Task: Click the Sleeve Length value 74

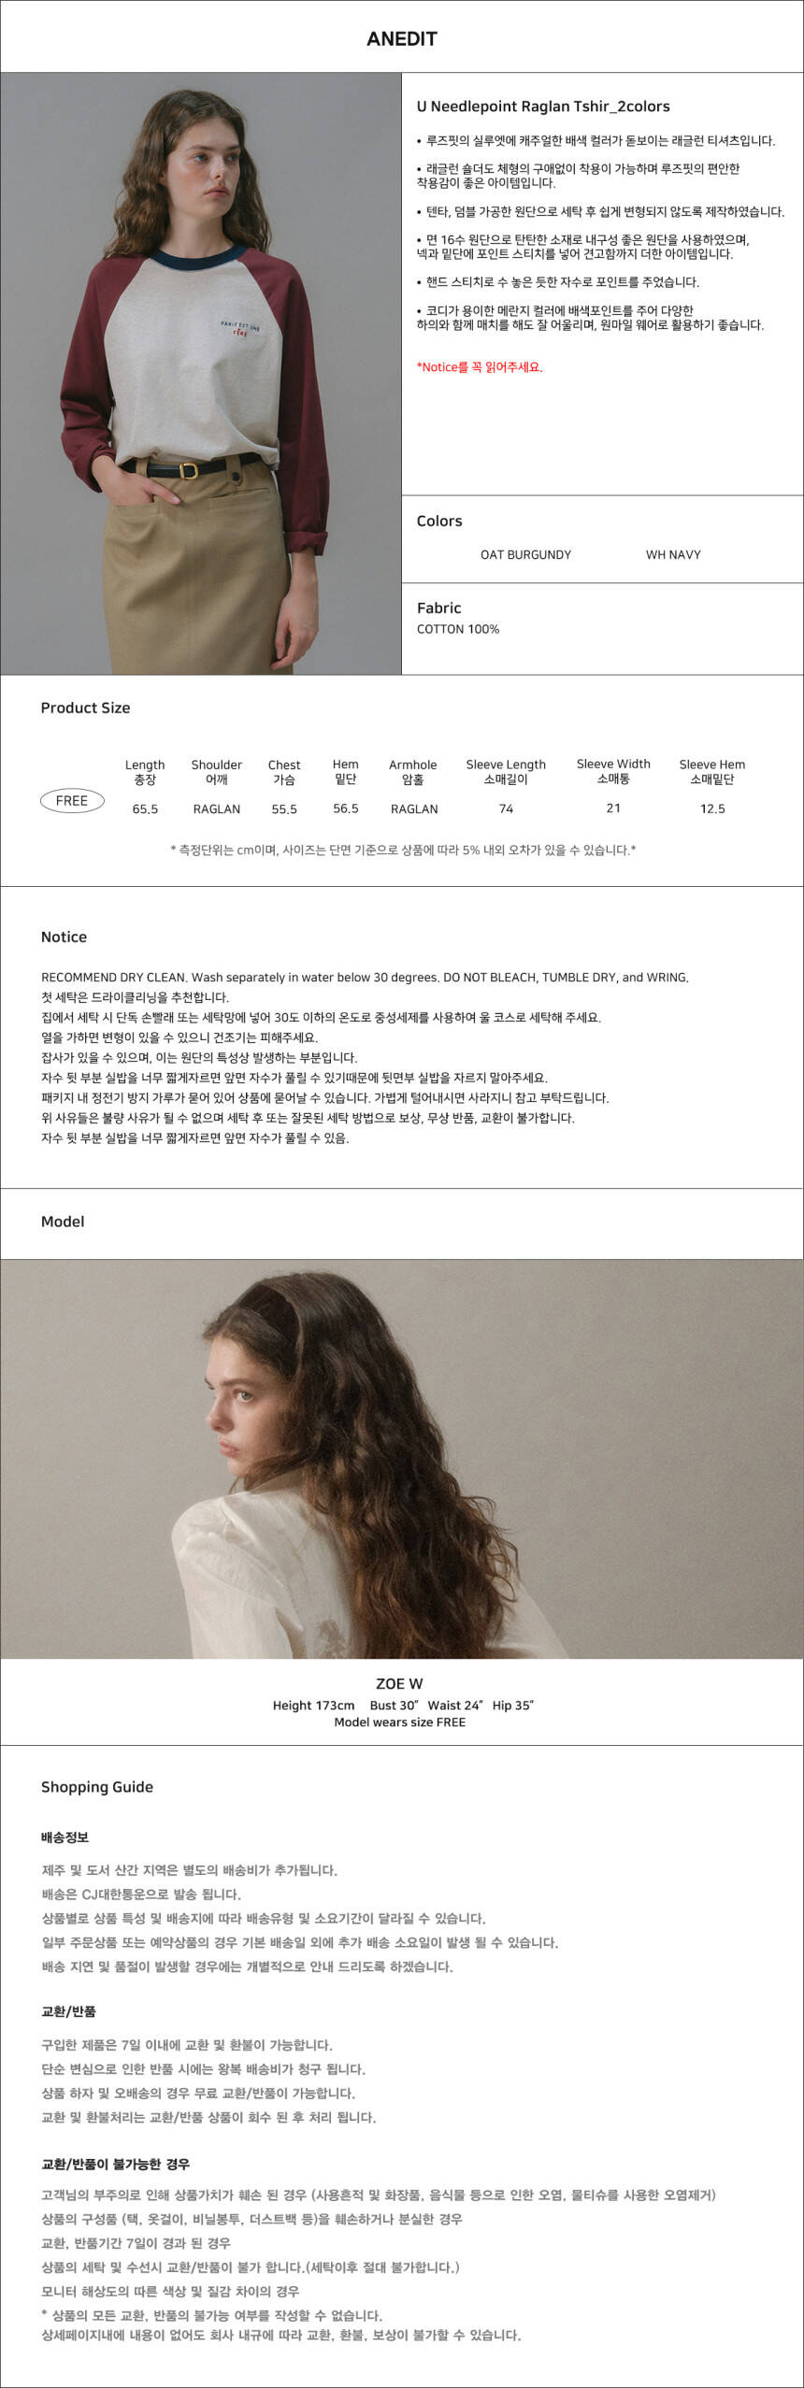Action: tap(506, 808)
